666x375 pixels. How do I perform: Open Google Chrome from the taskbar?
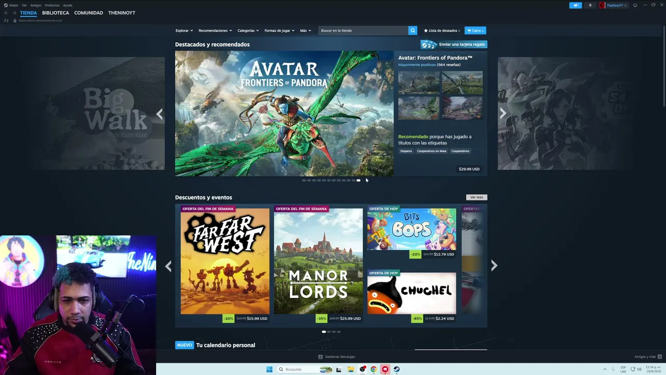tap(374, 369)
